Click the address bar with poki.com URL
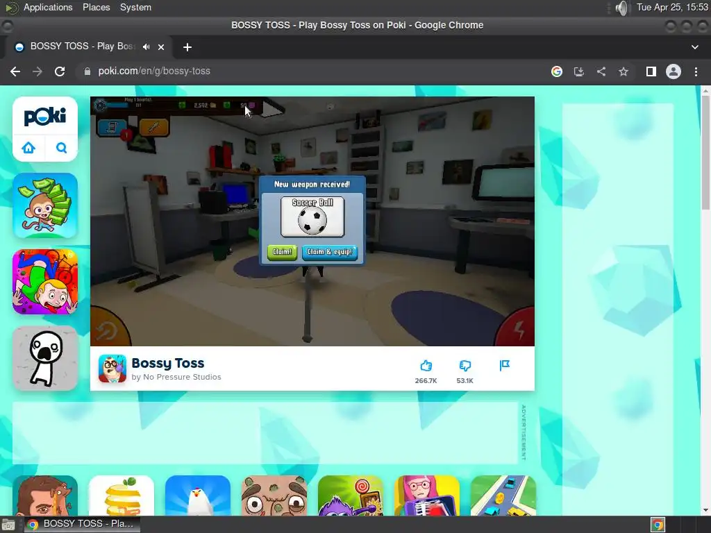This screenshot has height=533, width=711. point(313,71)
